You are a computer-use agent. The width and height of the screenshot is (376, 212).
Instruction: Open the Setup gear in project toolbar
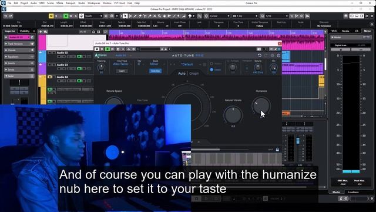372,16
